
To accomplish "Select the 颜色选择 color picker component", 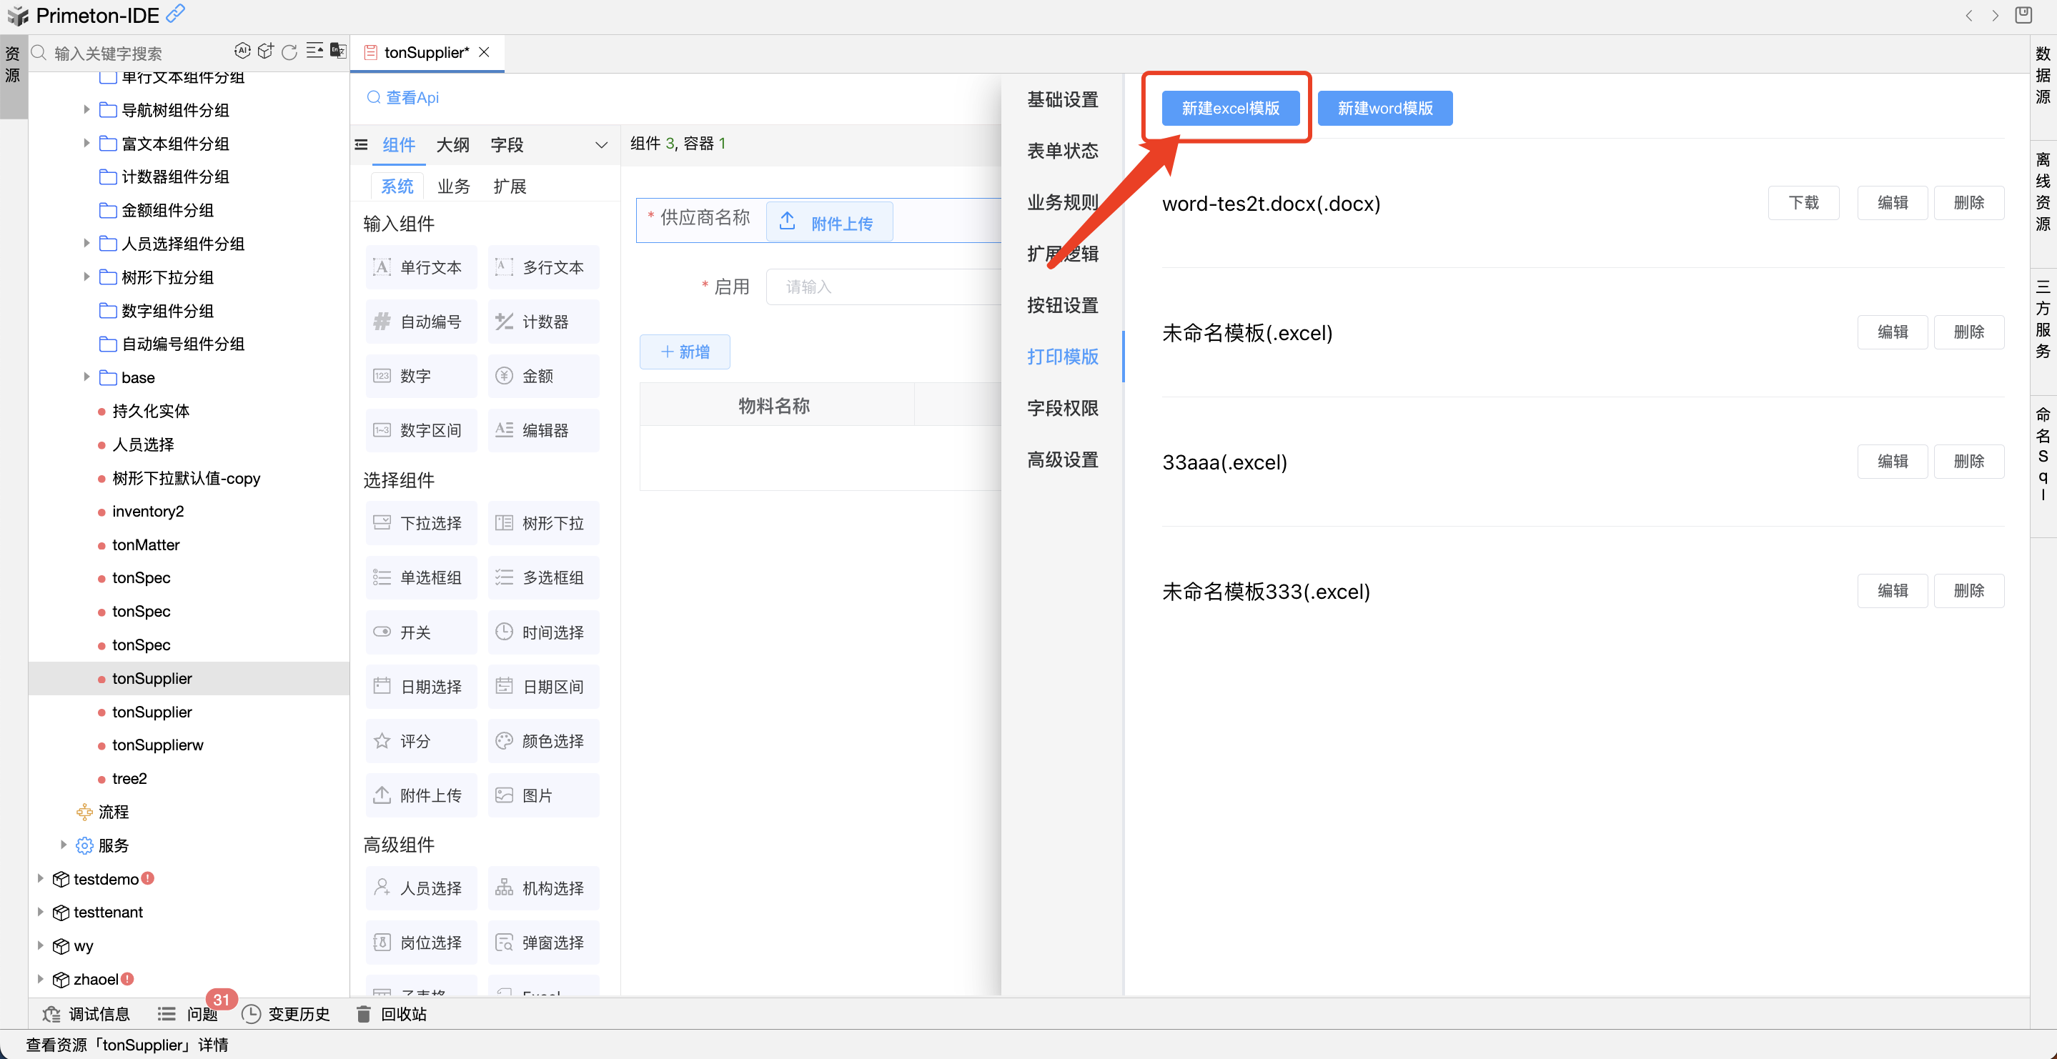I will click(543, 741).
